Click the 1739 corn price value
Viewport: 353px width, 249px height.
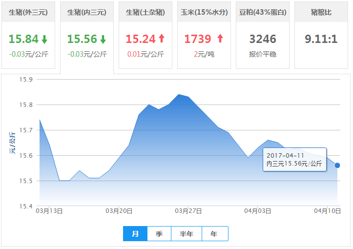point(198,39)
